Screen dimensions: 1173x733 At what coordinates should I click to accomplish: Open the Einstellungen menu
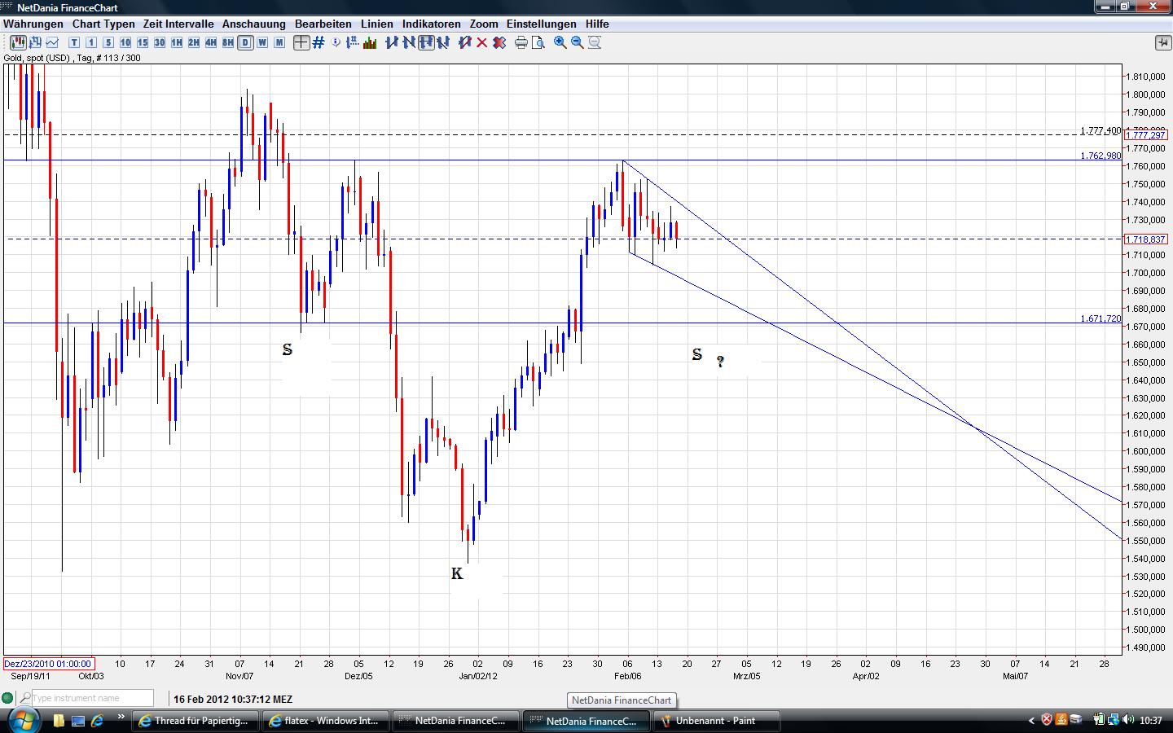pos(541,24)
